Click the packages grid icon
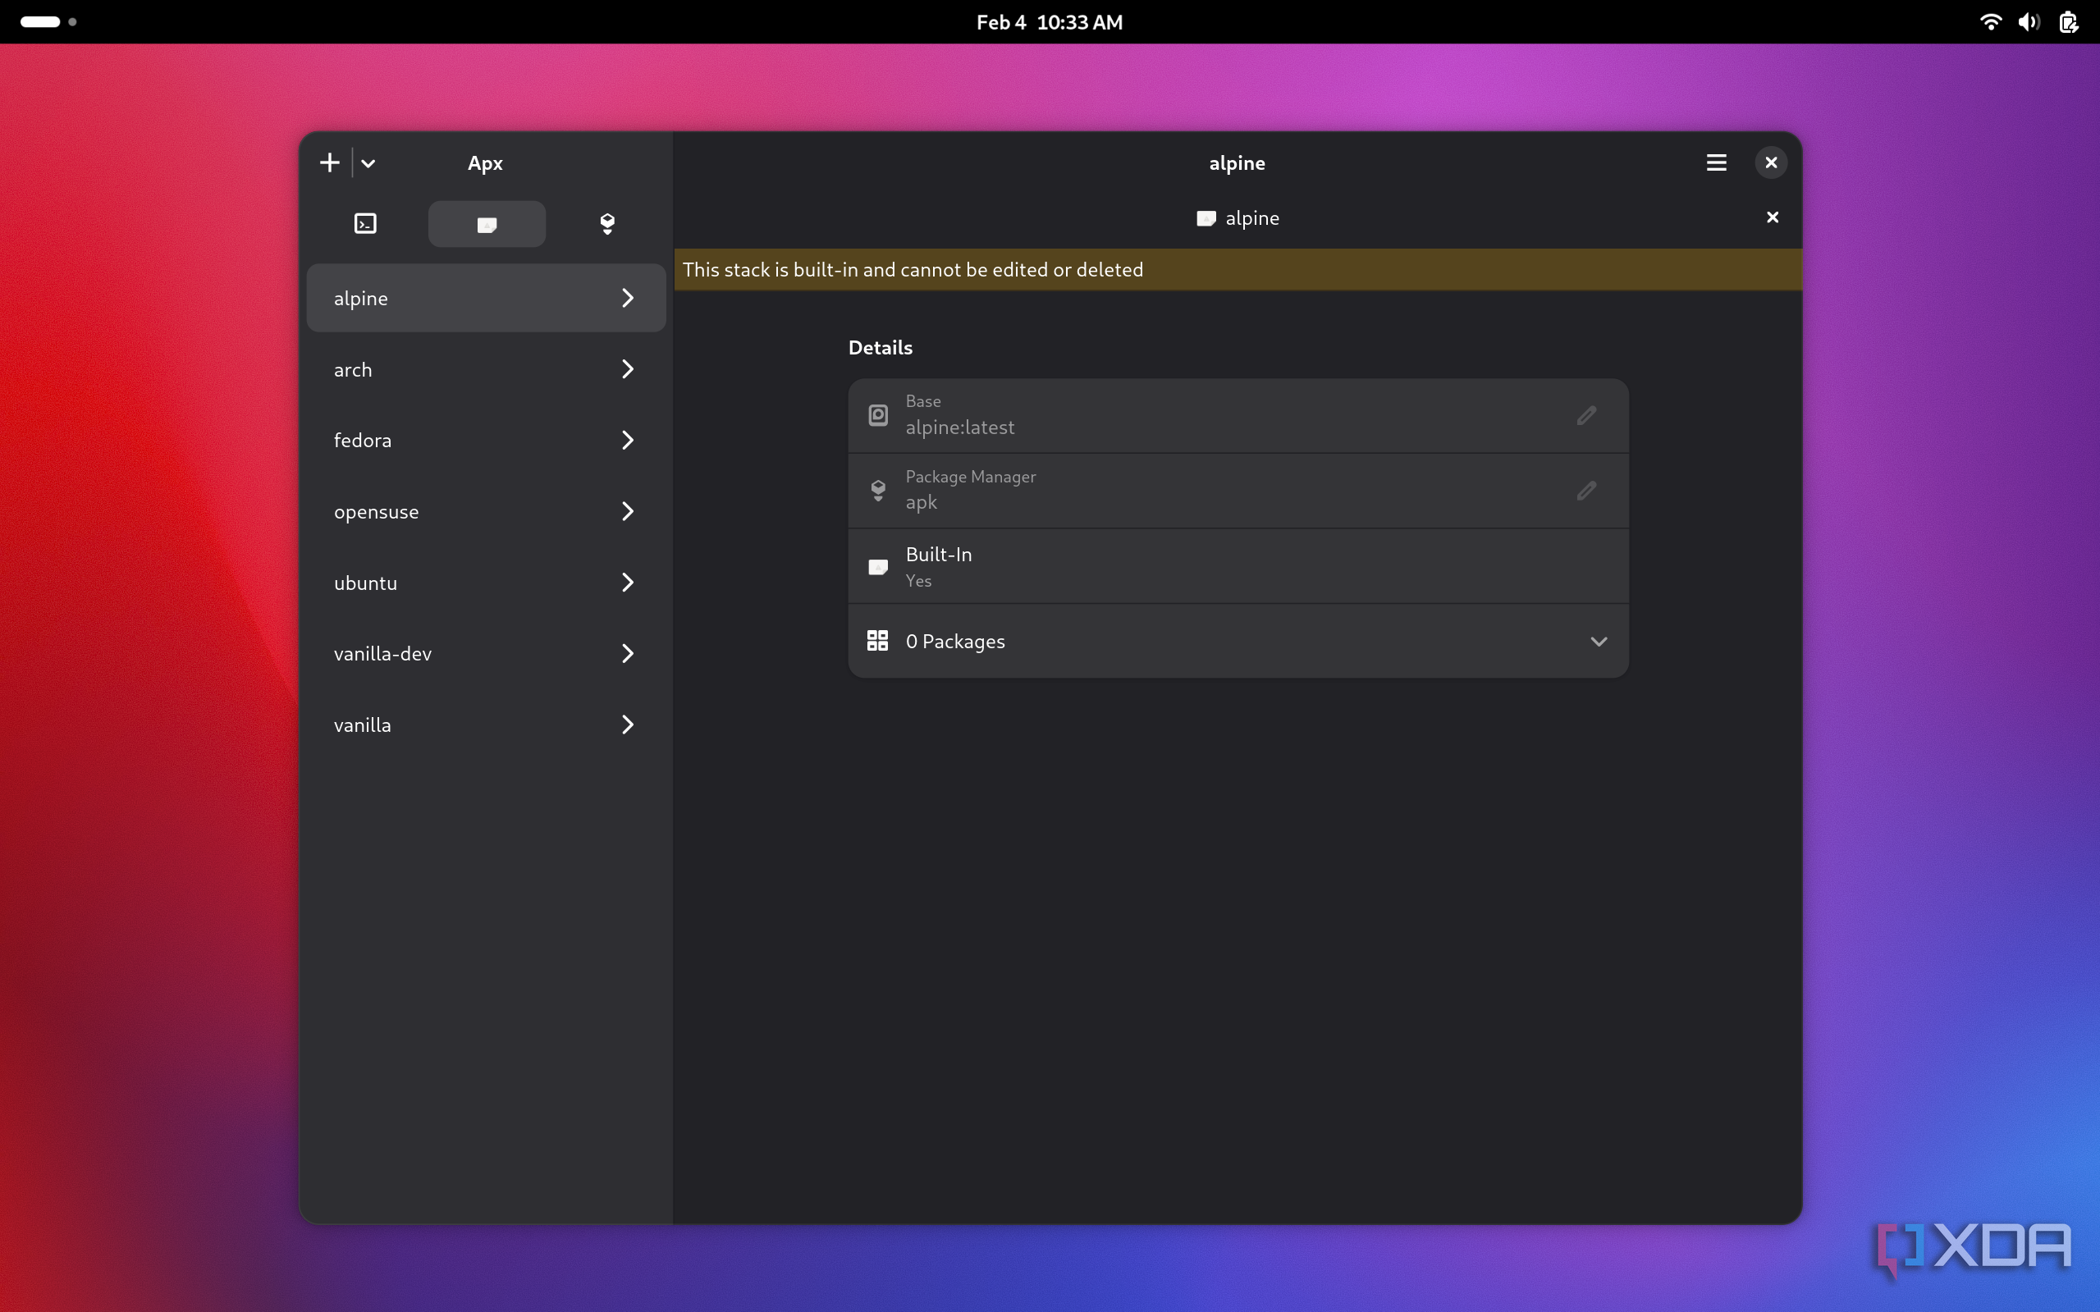Image resolution: width=2100 pixels, height=1312 pixels. (x=877, y=642)
